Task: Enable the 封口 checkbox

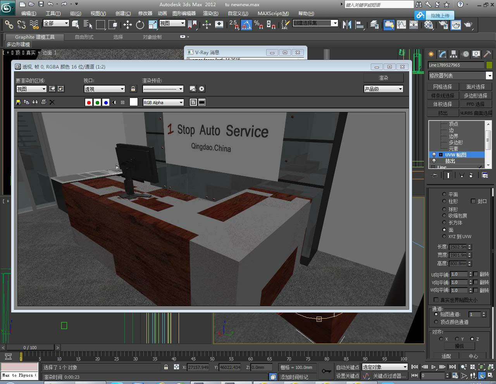Action: click(473, 201)
